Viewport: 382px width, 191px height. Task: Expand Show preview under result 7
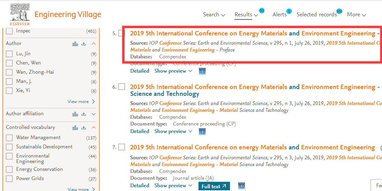click(x=173, y=186)
